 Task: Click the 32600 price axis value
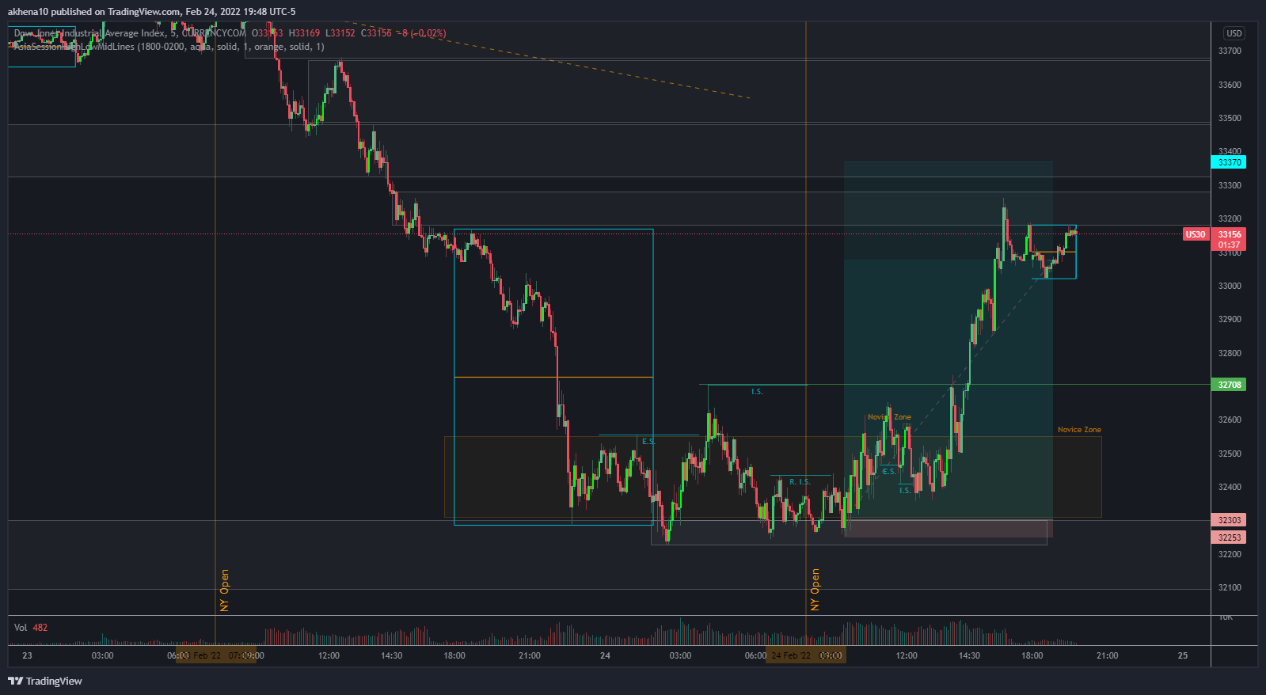(1230, 420)
